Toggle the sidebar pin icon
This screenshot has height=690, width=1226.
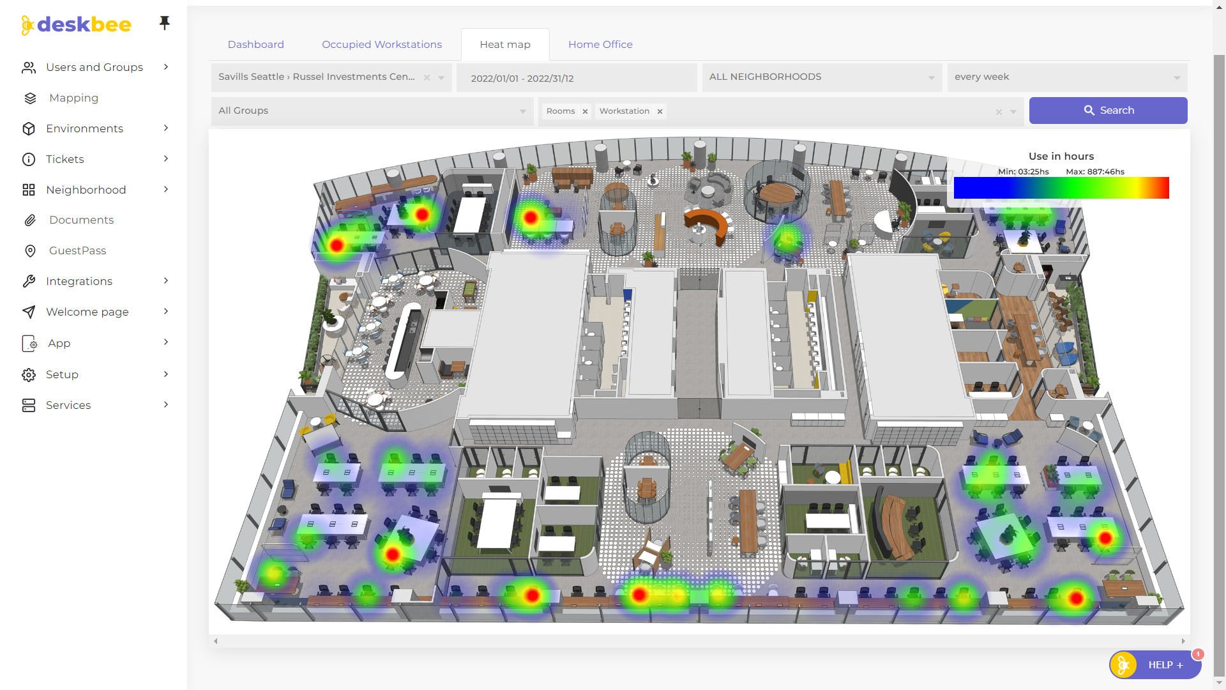click(165, 23)
